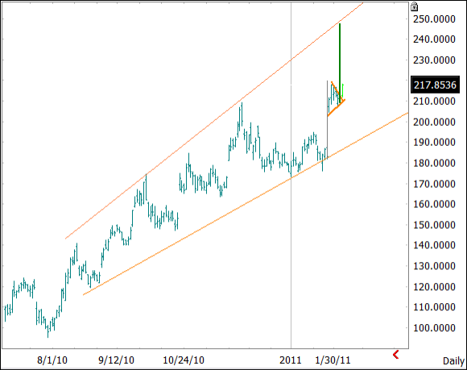
Task: Select the upper channel trendline
Action: [214, 121]
